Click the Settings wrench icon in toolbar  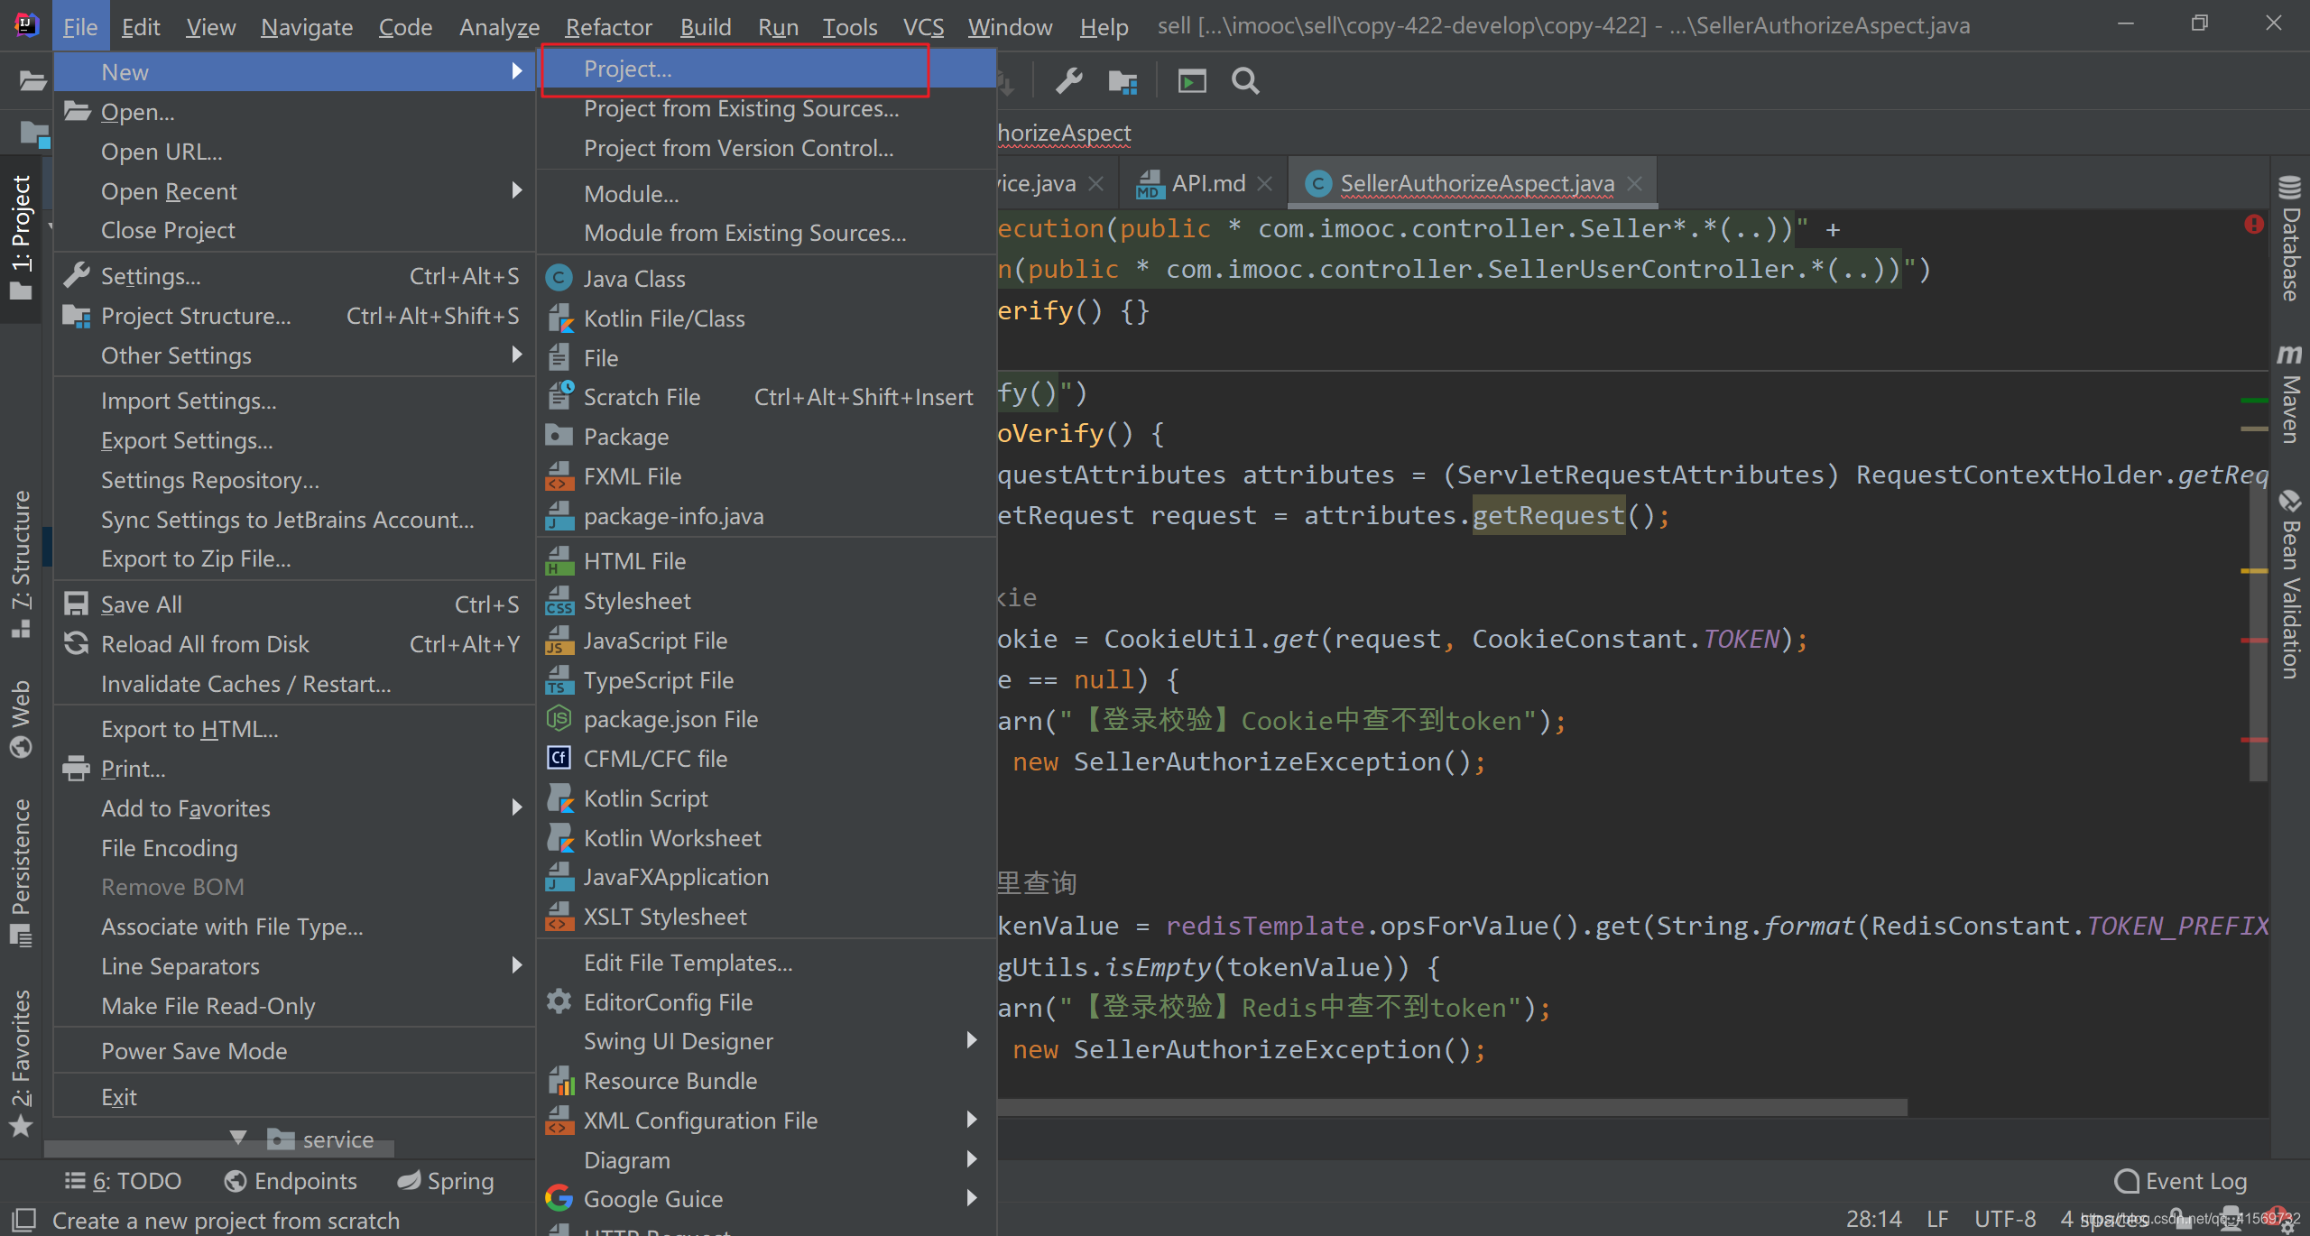point(1069,81)
